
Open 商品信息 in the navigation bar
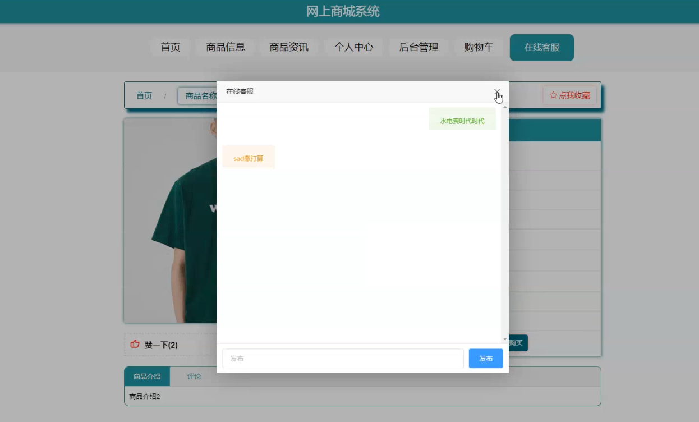[226, 47]
